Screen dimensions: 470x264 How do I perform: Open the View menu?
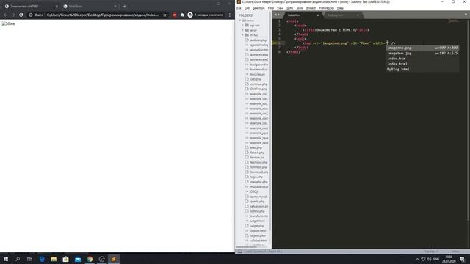pos(280,8)
